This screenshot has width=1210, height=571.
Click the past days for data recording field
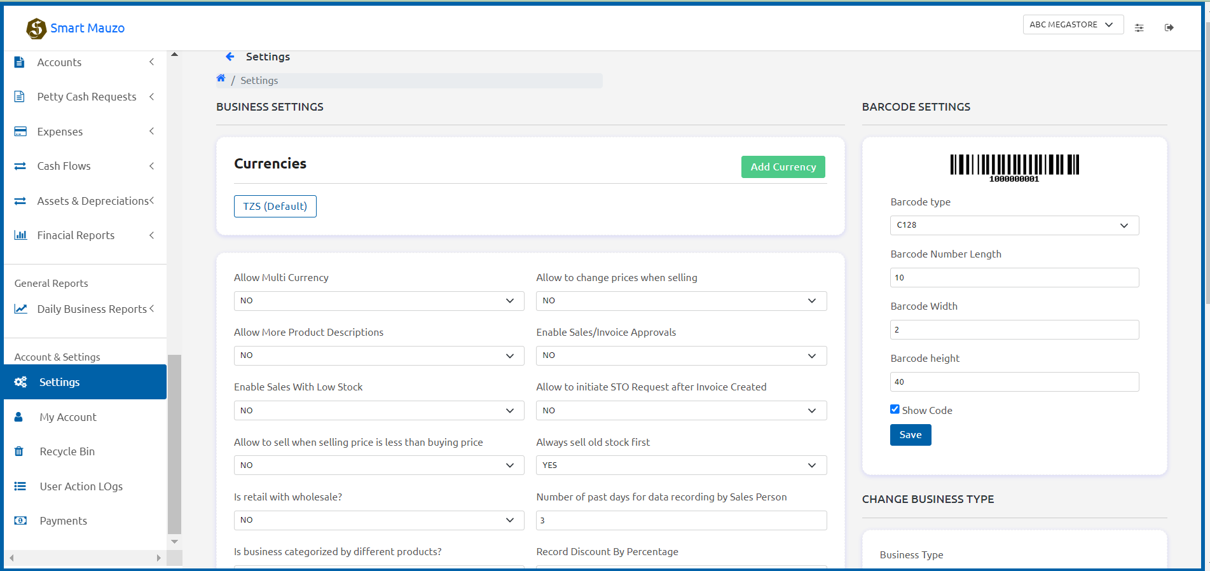[682, 520]
